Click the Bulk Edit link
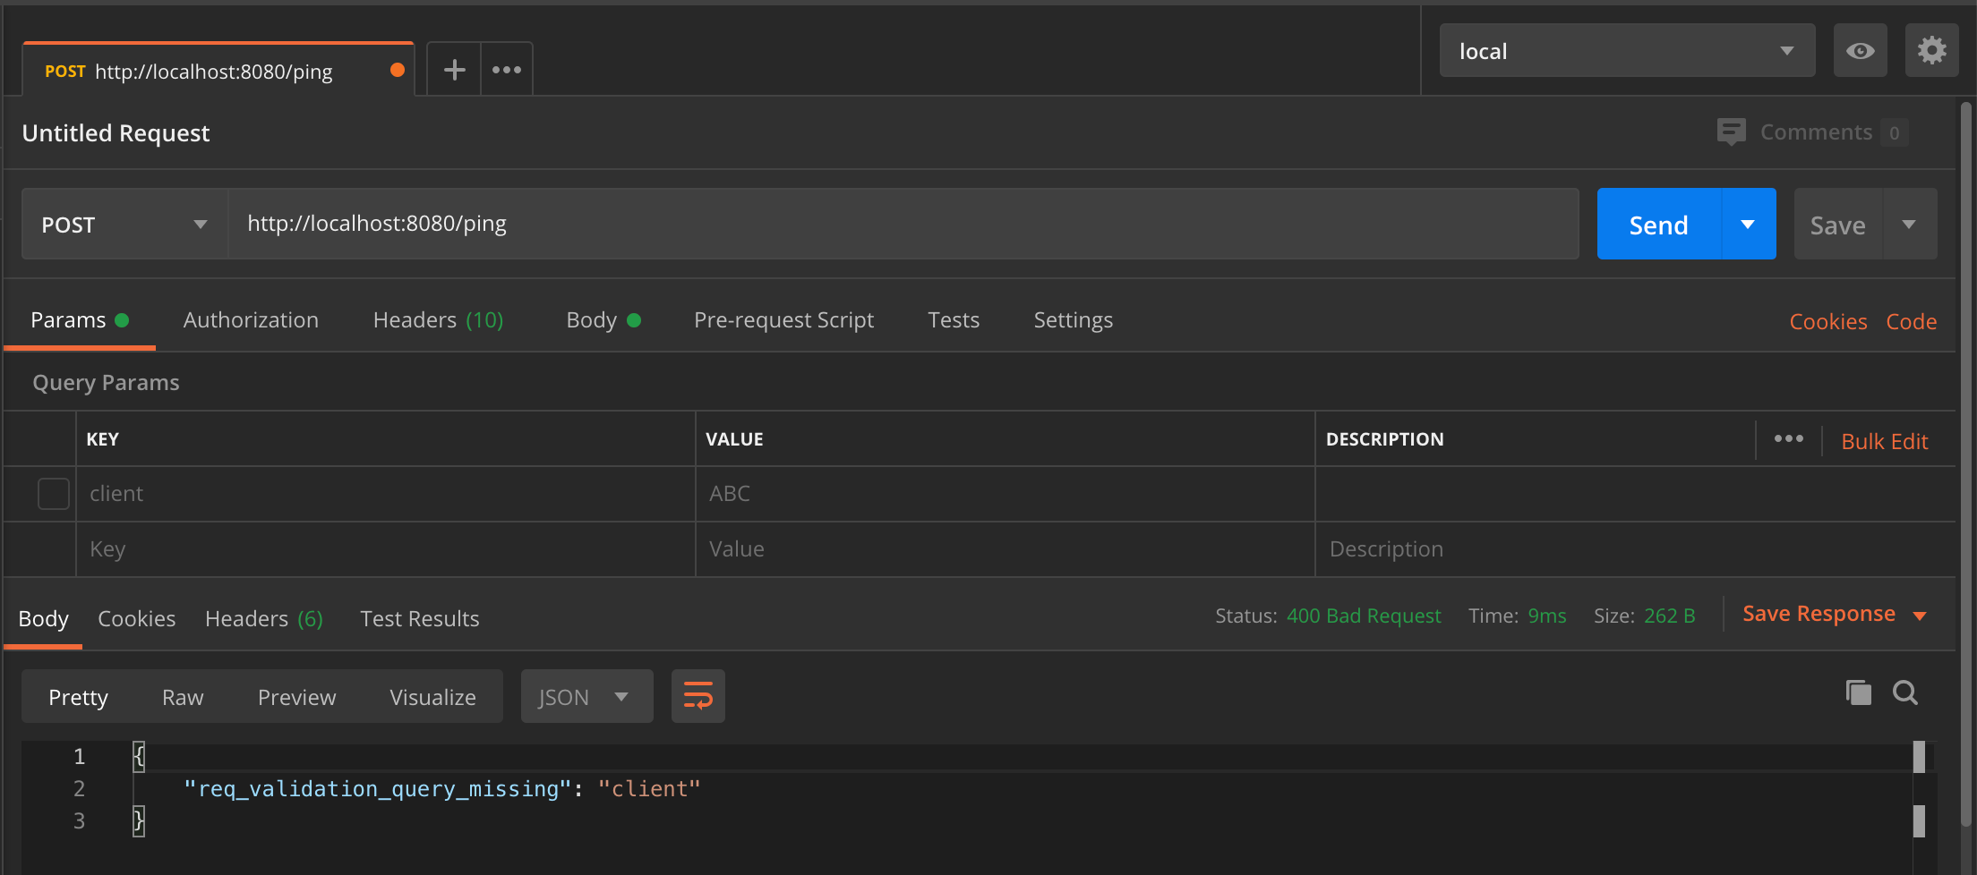Viewport: 1977px width, 875px height. click(x=1884, y=441)
